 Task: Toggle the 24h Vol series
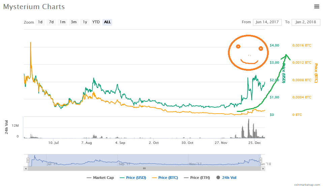(x=226, y=178)
